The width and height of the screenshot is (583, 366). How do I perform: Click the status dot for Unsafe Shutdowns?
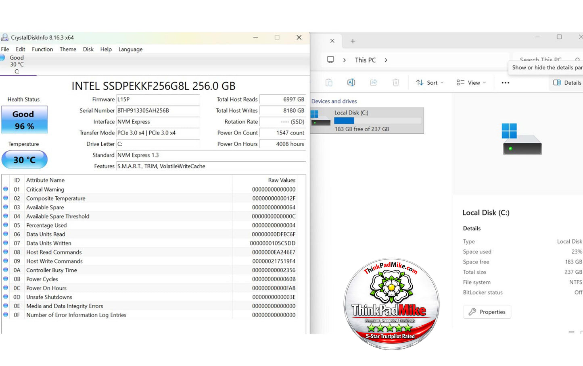[x=6, y=297]
